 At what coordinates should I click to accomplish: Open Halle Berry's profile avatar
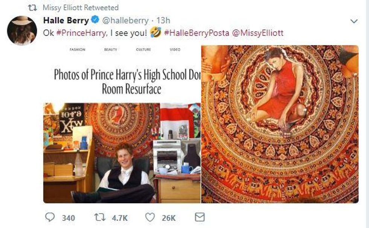[22, 30]
